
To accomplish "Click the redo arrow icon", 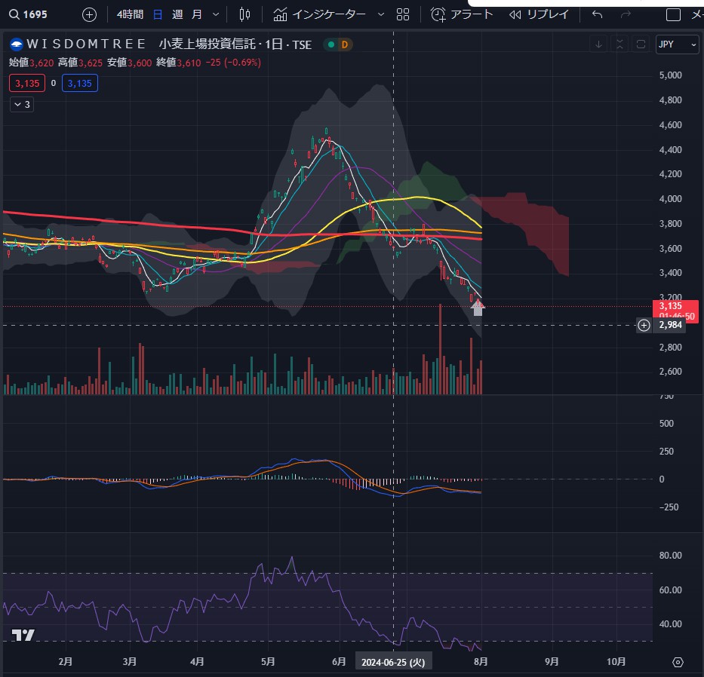I will (626, 15).
